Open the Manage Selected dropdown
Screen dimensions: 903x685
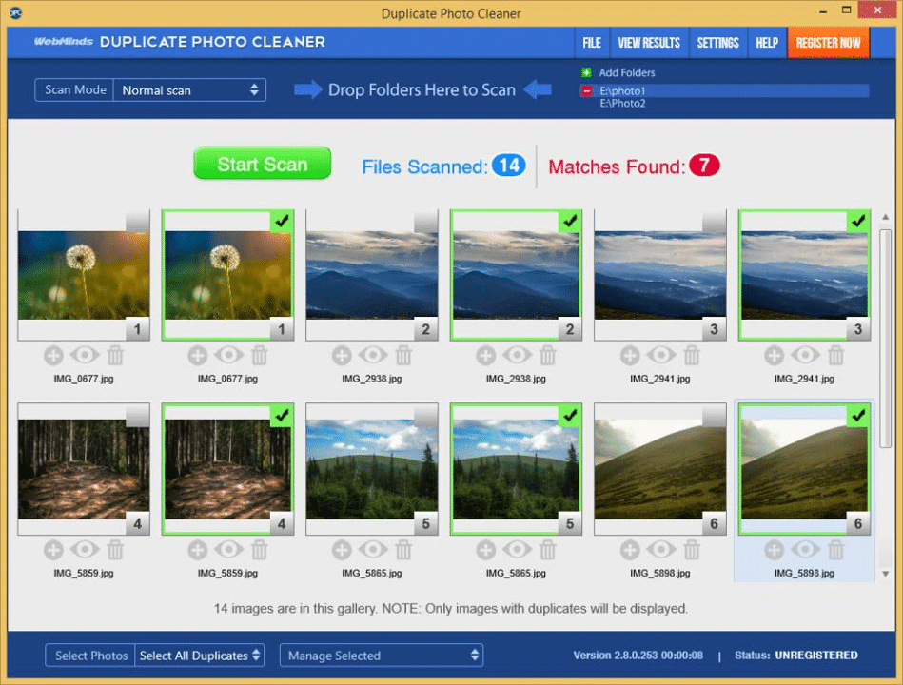[x=381, y=656]
